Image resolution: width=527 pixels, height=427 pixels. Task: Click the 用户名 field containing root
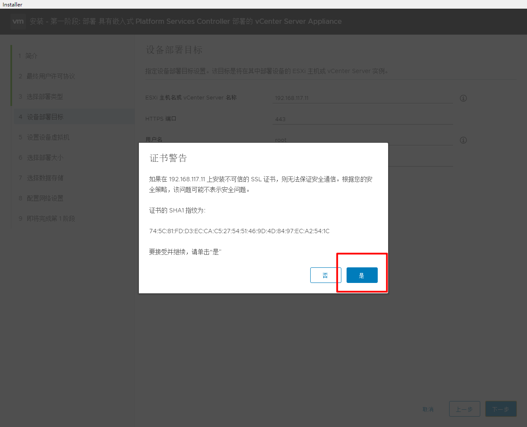[x=363, y=139]
